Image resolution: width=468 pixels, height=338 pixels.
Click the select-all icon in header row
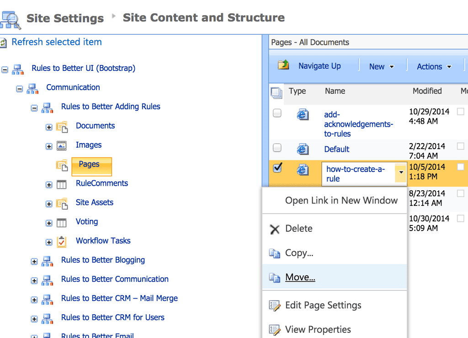coord(277,92)
